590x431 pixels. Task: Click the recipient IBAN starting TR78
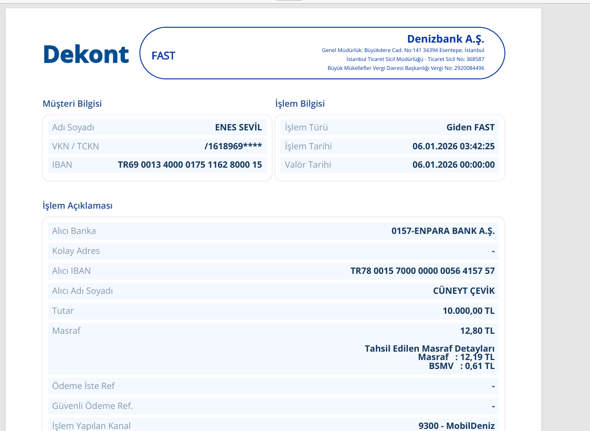[423, 271]
